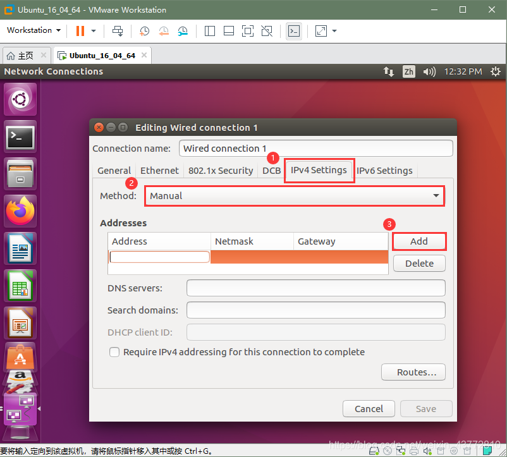This screenshot has width=507, height=457.
Task: Switch to the General tab
Action: (x=114, y=170)
